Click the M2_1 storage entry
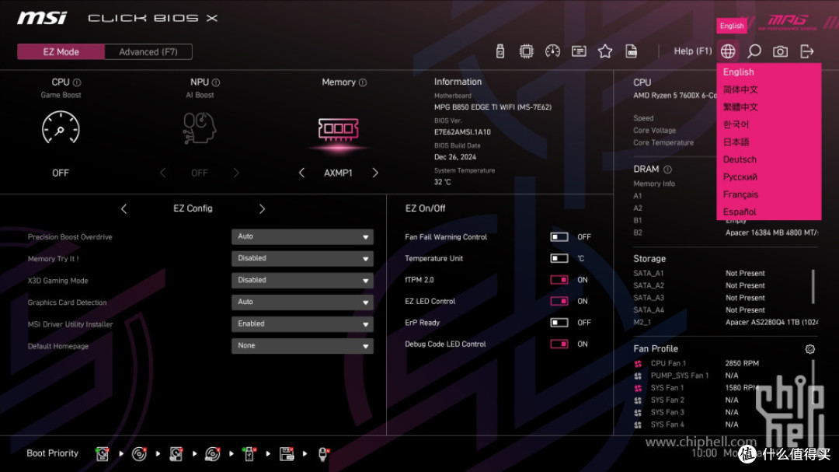 tap(726, 323)
